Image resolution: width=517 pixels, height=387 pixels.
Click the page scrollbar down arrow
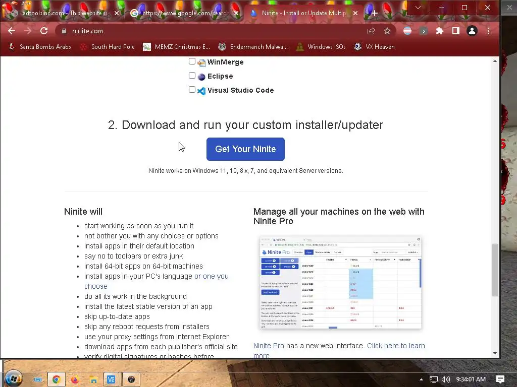pyautogui.click(x=495, y=353)
